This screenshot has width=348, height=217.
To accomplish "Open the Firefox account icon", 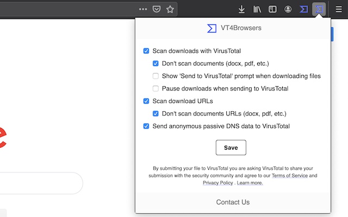I will (x=288, y=9).
